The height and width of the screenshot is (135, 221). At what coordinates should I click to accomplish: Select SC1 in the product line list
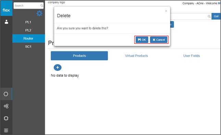28,47
